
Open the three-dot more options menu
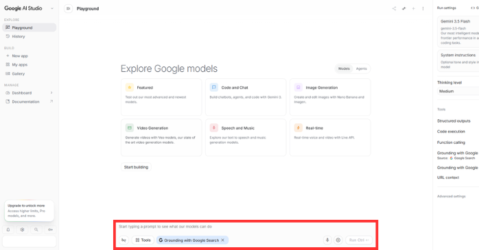(x=423, y=8)
